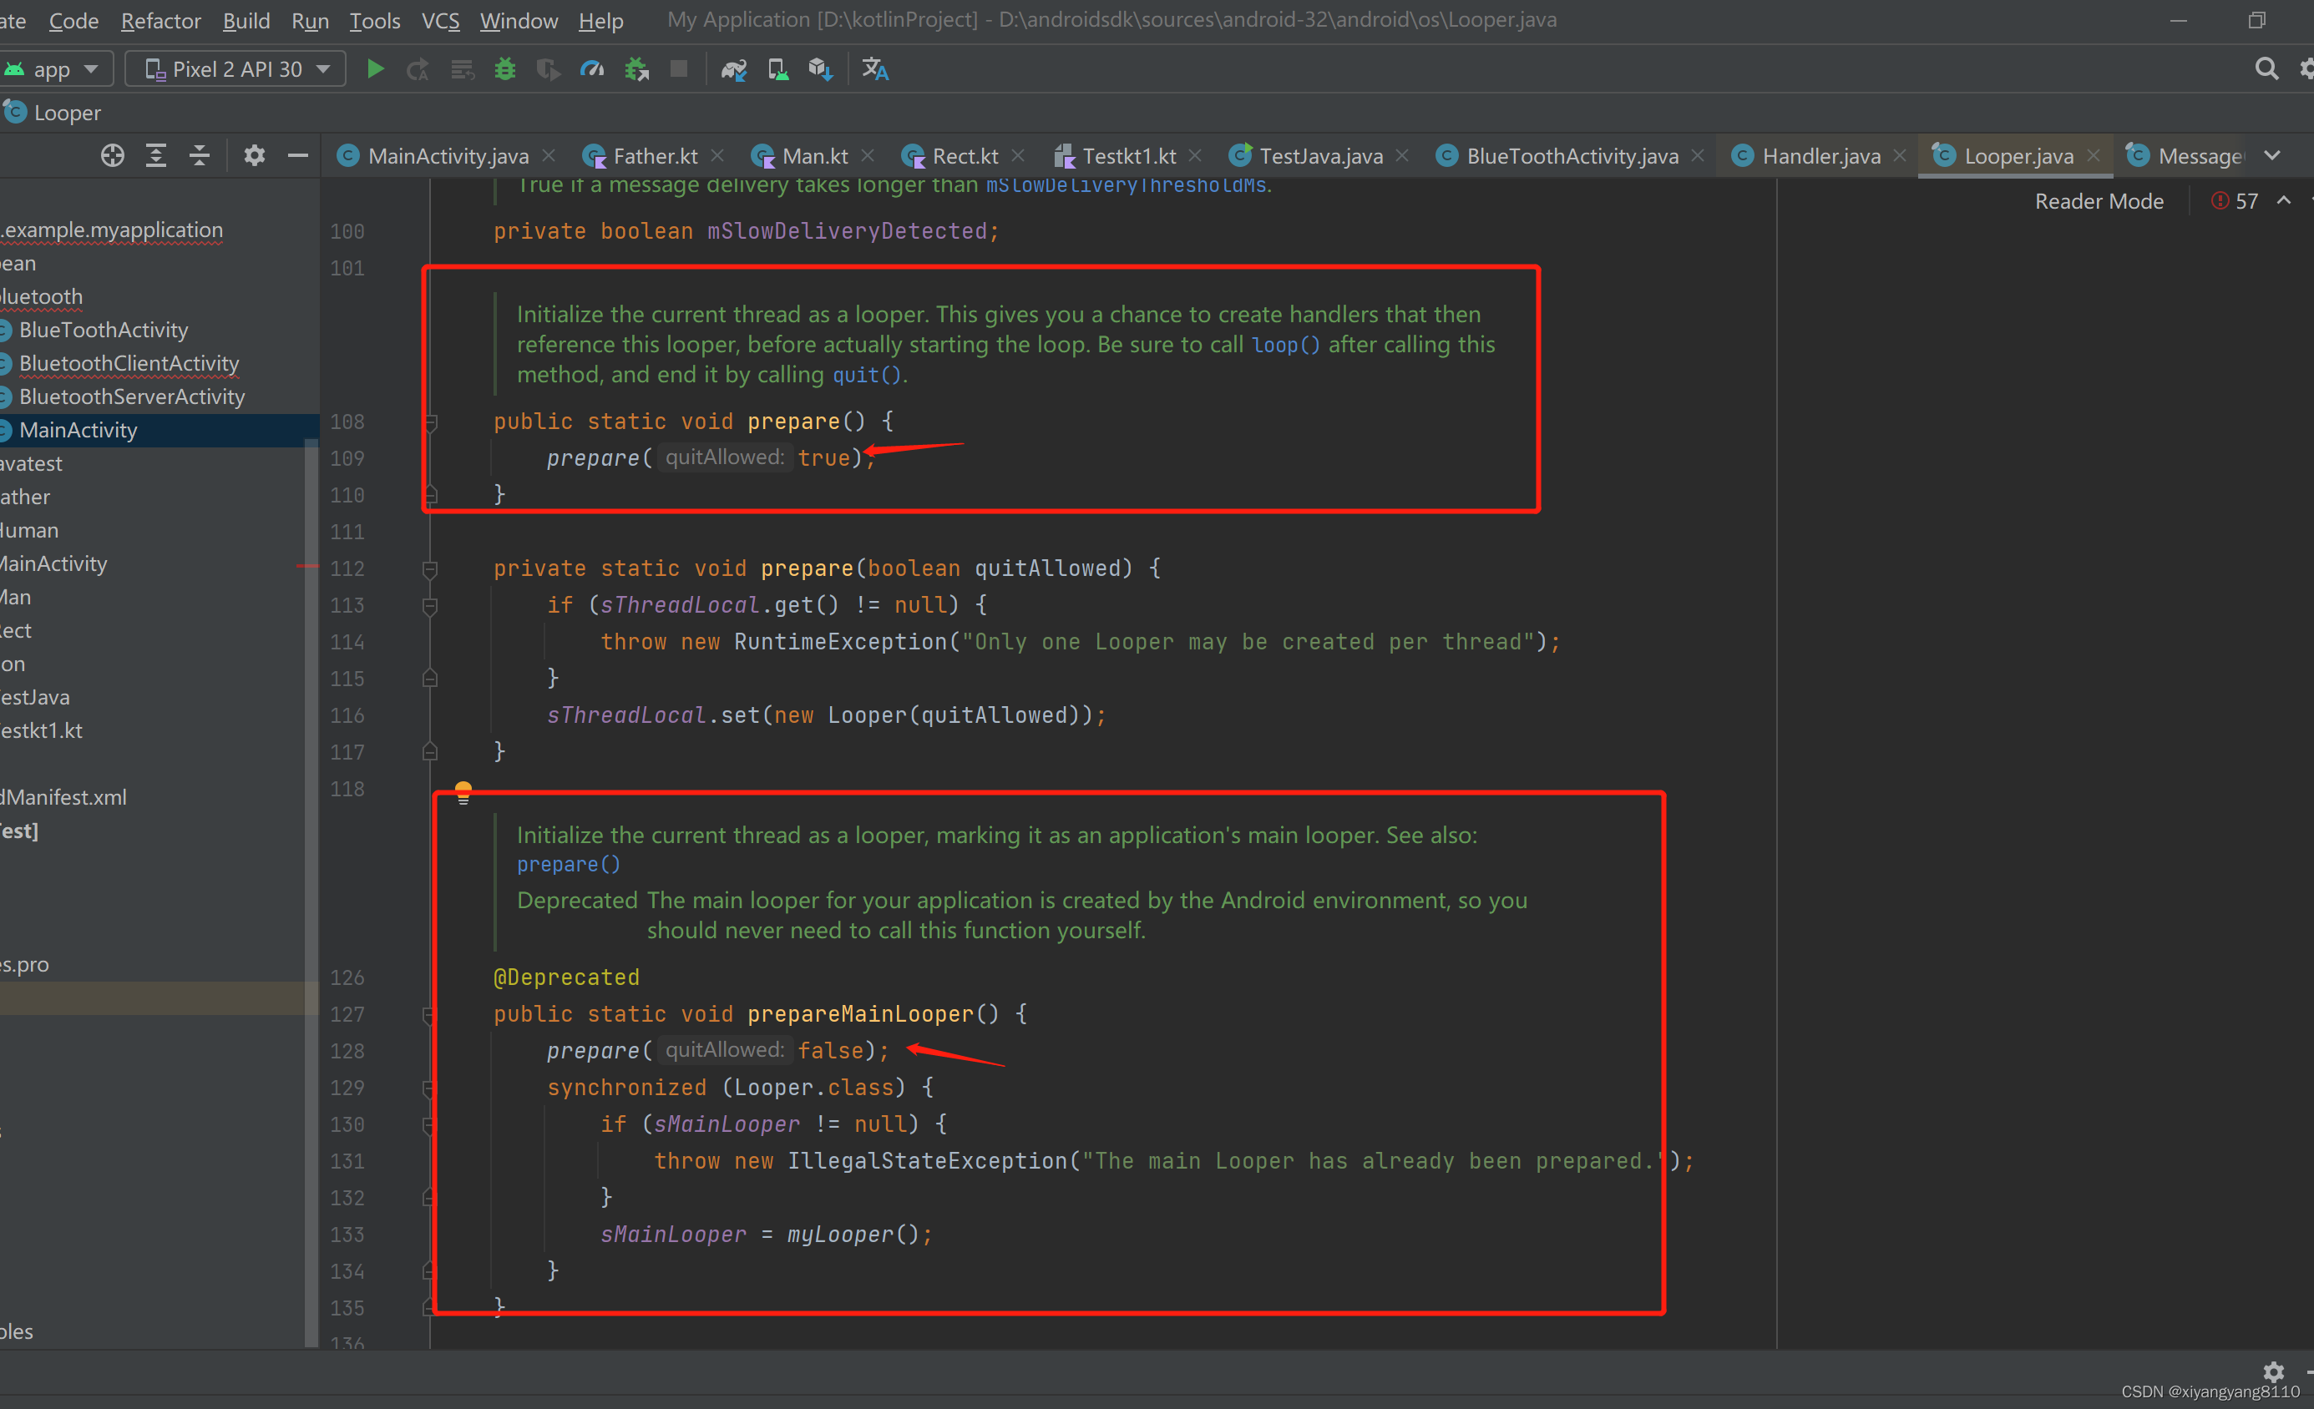Toggle Reader Mode in editor
The height and width of the screenshot is (1409, 2314).
coord(2098,201)
